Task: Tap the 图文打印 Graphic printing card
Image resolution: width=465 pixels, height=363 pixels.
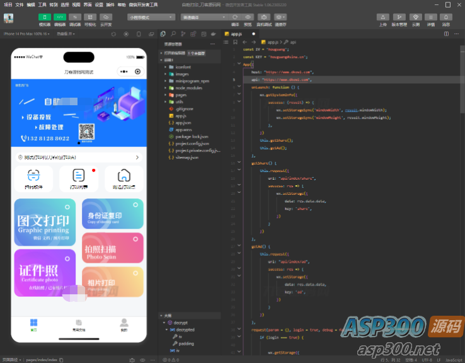Action: 45,222
